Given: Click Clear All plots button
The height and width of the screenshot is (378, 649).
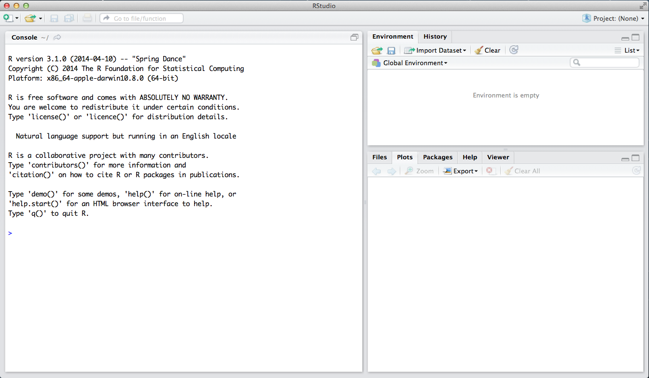Looking at the screenshot, I should coord(522,171).
